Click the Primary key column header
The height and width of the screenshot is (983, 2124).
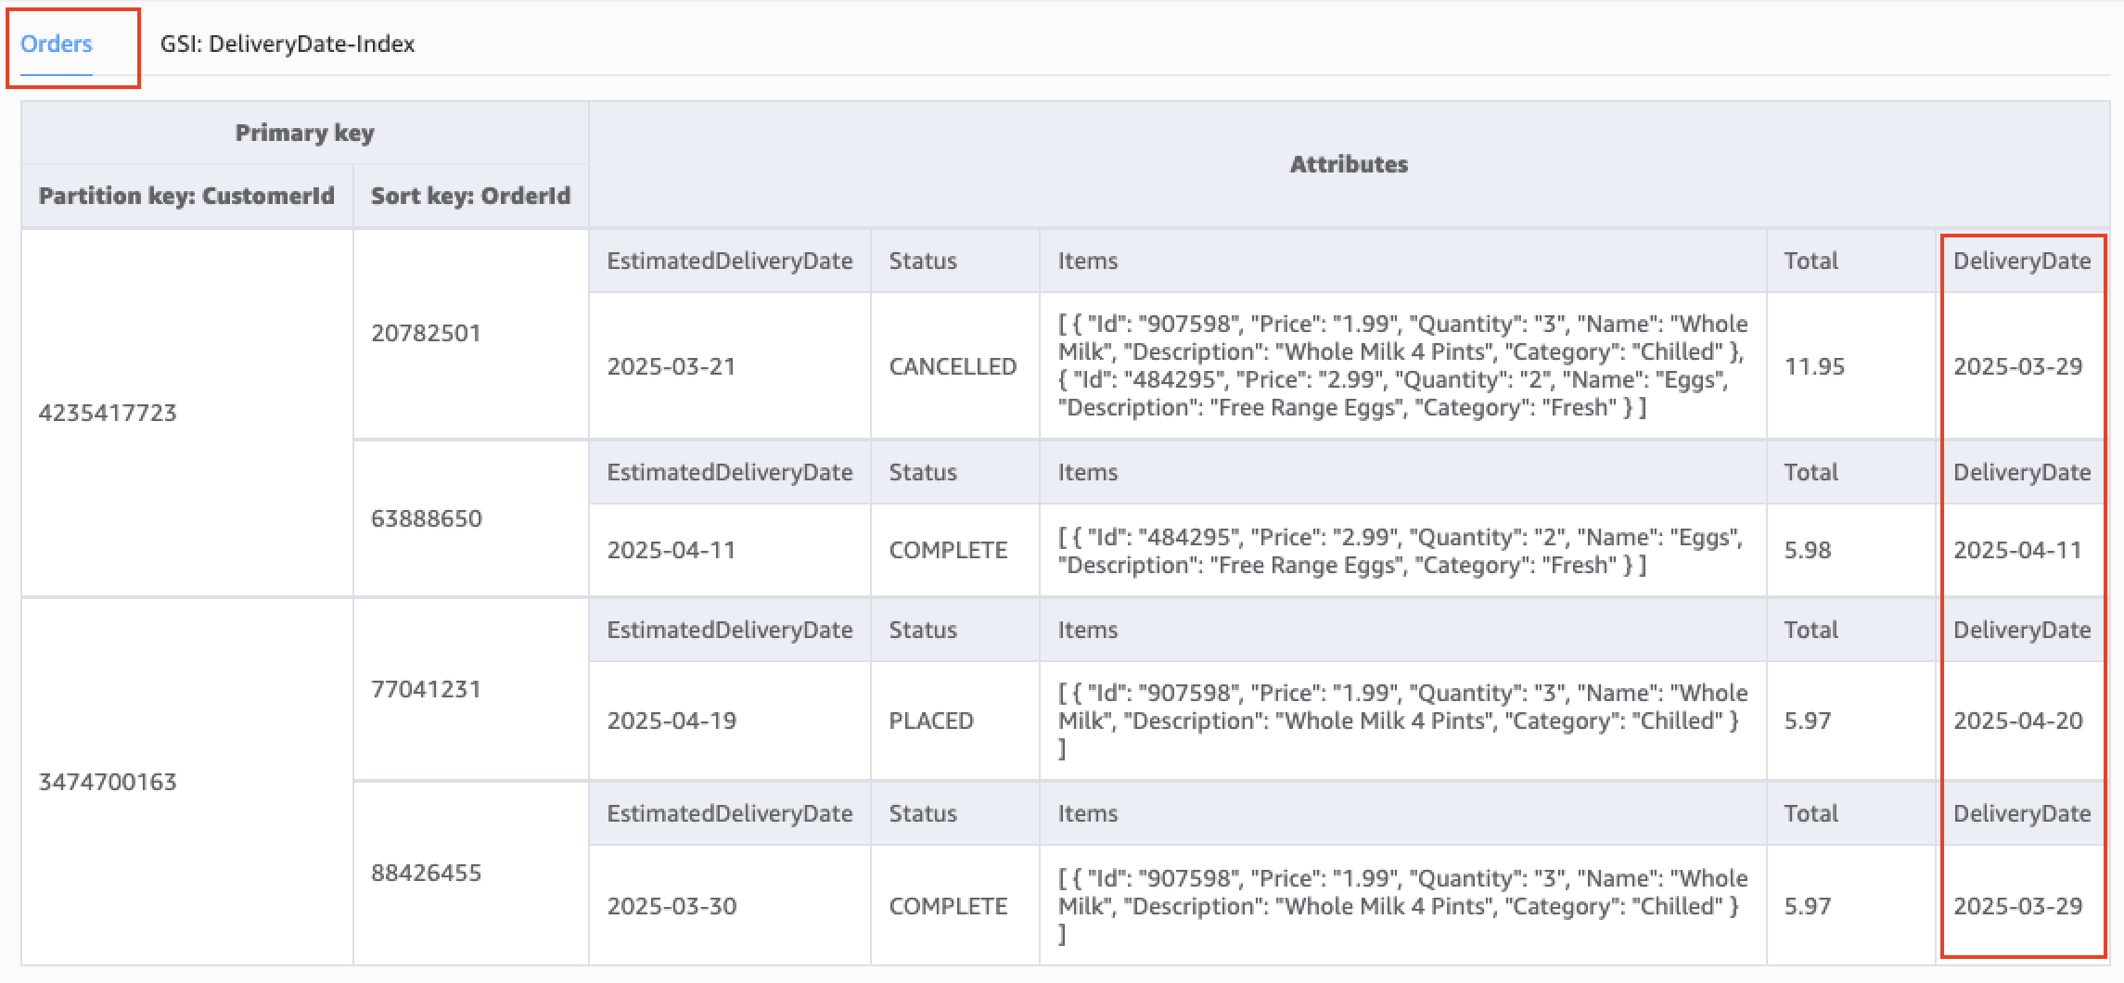305,133
